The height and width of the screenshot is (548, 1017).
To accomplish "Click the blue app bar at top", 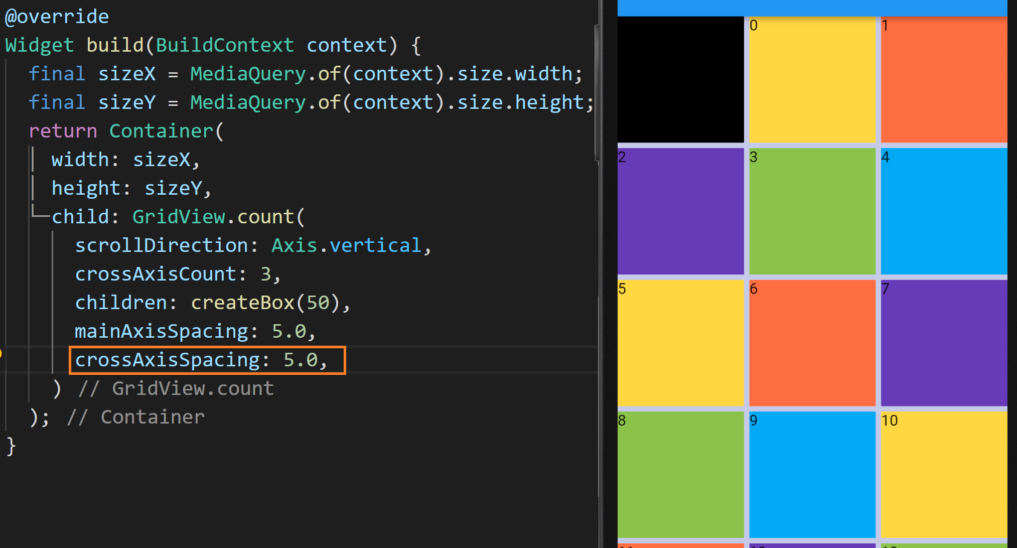I will pos(812,8).
